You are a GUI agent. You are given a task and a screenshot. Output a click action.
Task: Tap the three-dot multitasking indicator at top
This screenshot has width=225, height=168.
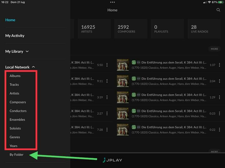pyautogui.click(x=112, y=2)
